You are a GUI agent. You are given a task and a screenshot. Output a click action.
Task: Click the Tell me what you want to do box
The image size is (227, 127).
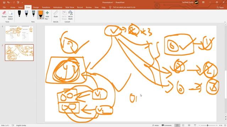pyautogui.click(x=124, y=7)
